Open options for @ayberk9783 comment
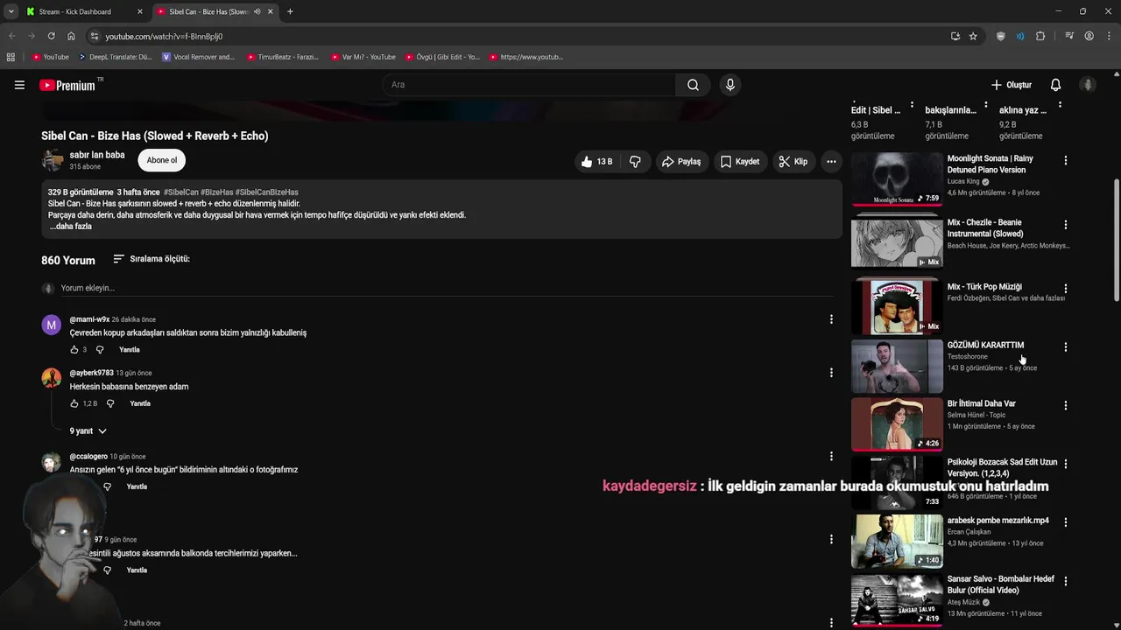 pyautogui.click(x=831, y=373)
